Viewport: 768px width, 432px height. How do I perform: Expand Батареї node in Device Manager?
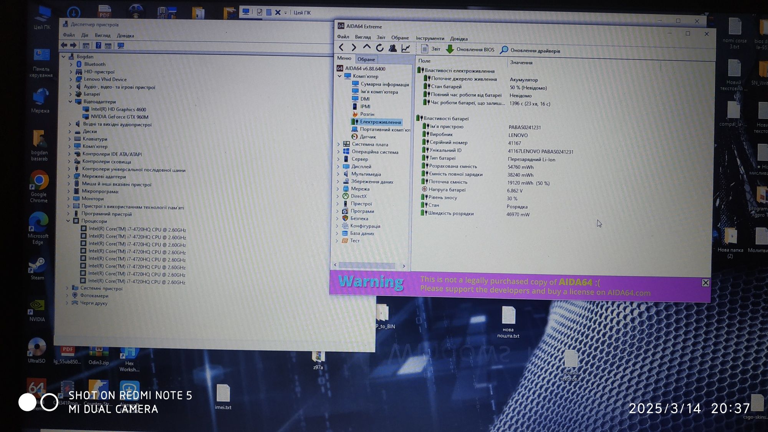pyautogui.click(x=71, y=94)
